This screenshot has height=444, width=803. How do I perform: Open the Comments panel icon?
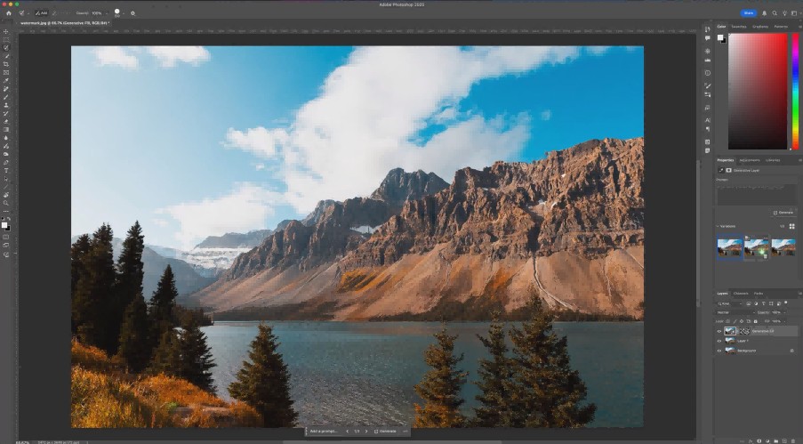coord(707,38)
